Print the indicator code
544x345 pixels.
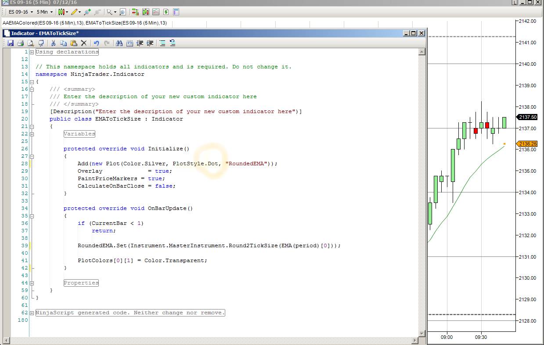pos(20,43)
